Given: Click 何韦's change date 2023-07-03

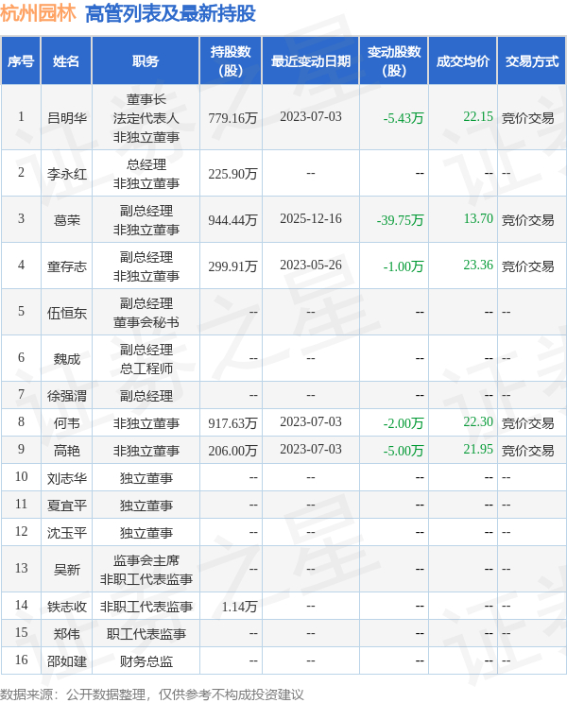Looking at the screenshot, I should tap(311, 421).
